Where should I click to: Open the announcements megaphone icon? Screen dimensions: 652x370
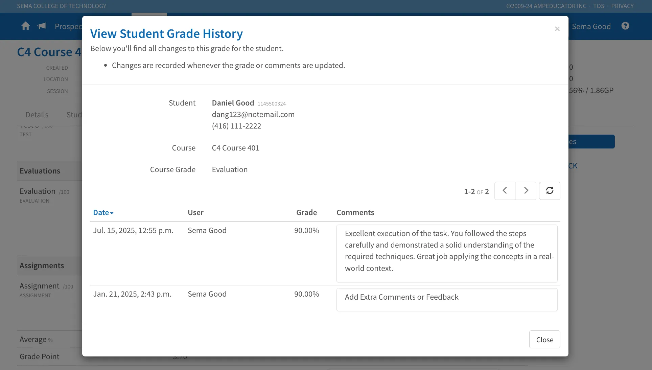click(x=42, y=26)
